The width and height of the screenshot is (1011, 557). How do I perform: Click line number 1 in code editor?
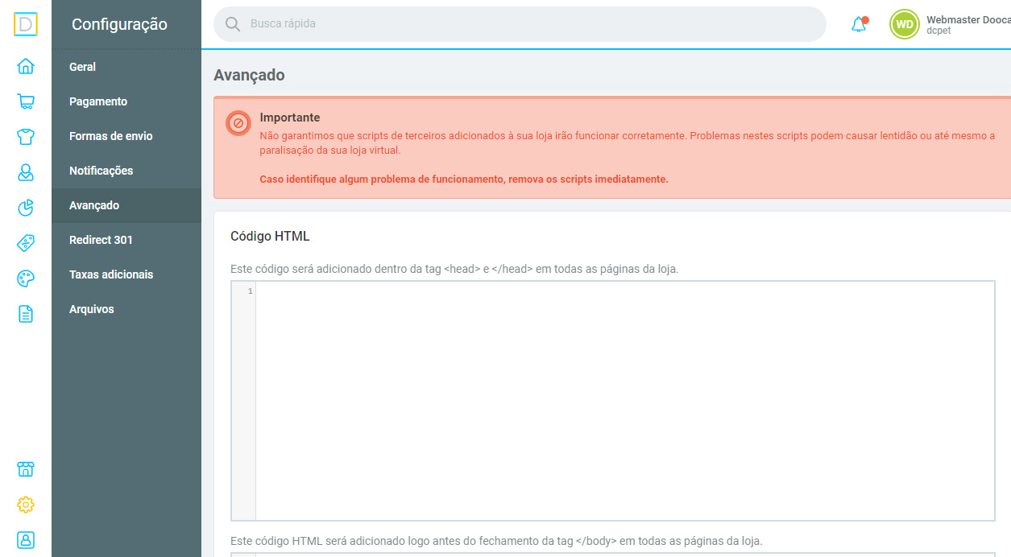coord(251,291)
